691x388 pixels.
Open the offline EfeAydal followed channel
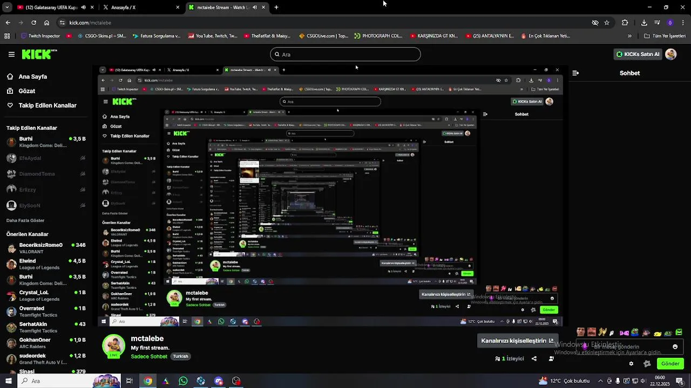[46, 158]
